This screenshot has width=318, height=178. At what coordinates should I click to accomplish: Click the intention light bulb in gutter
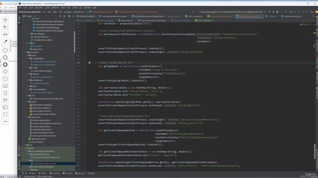point(89,63)
